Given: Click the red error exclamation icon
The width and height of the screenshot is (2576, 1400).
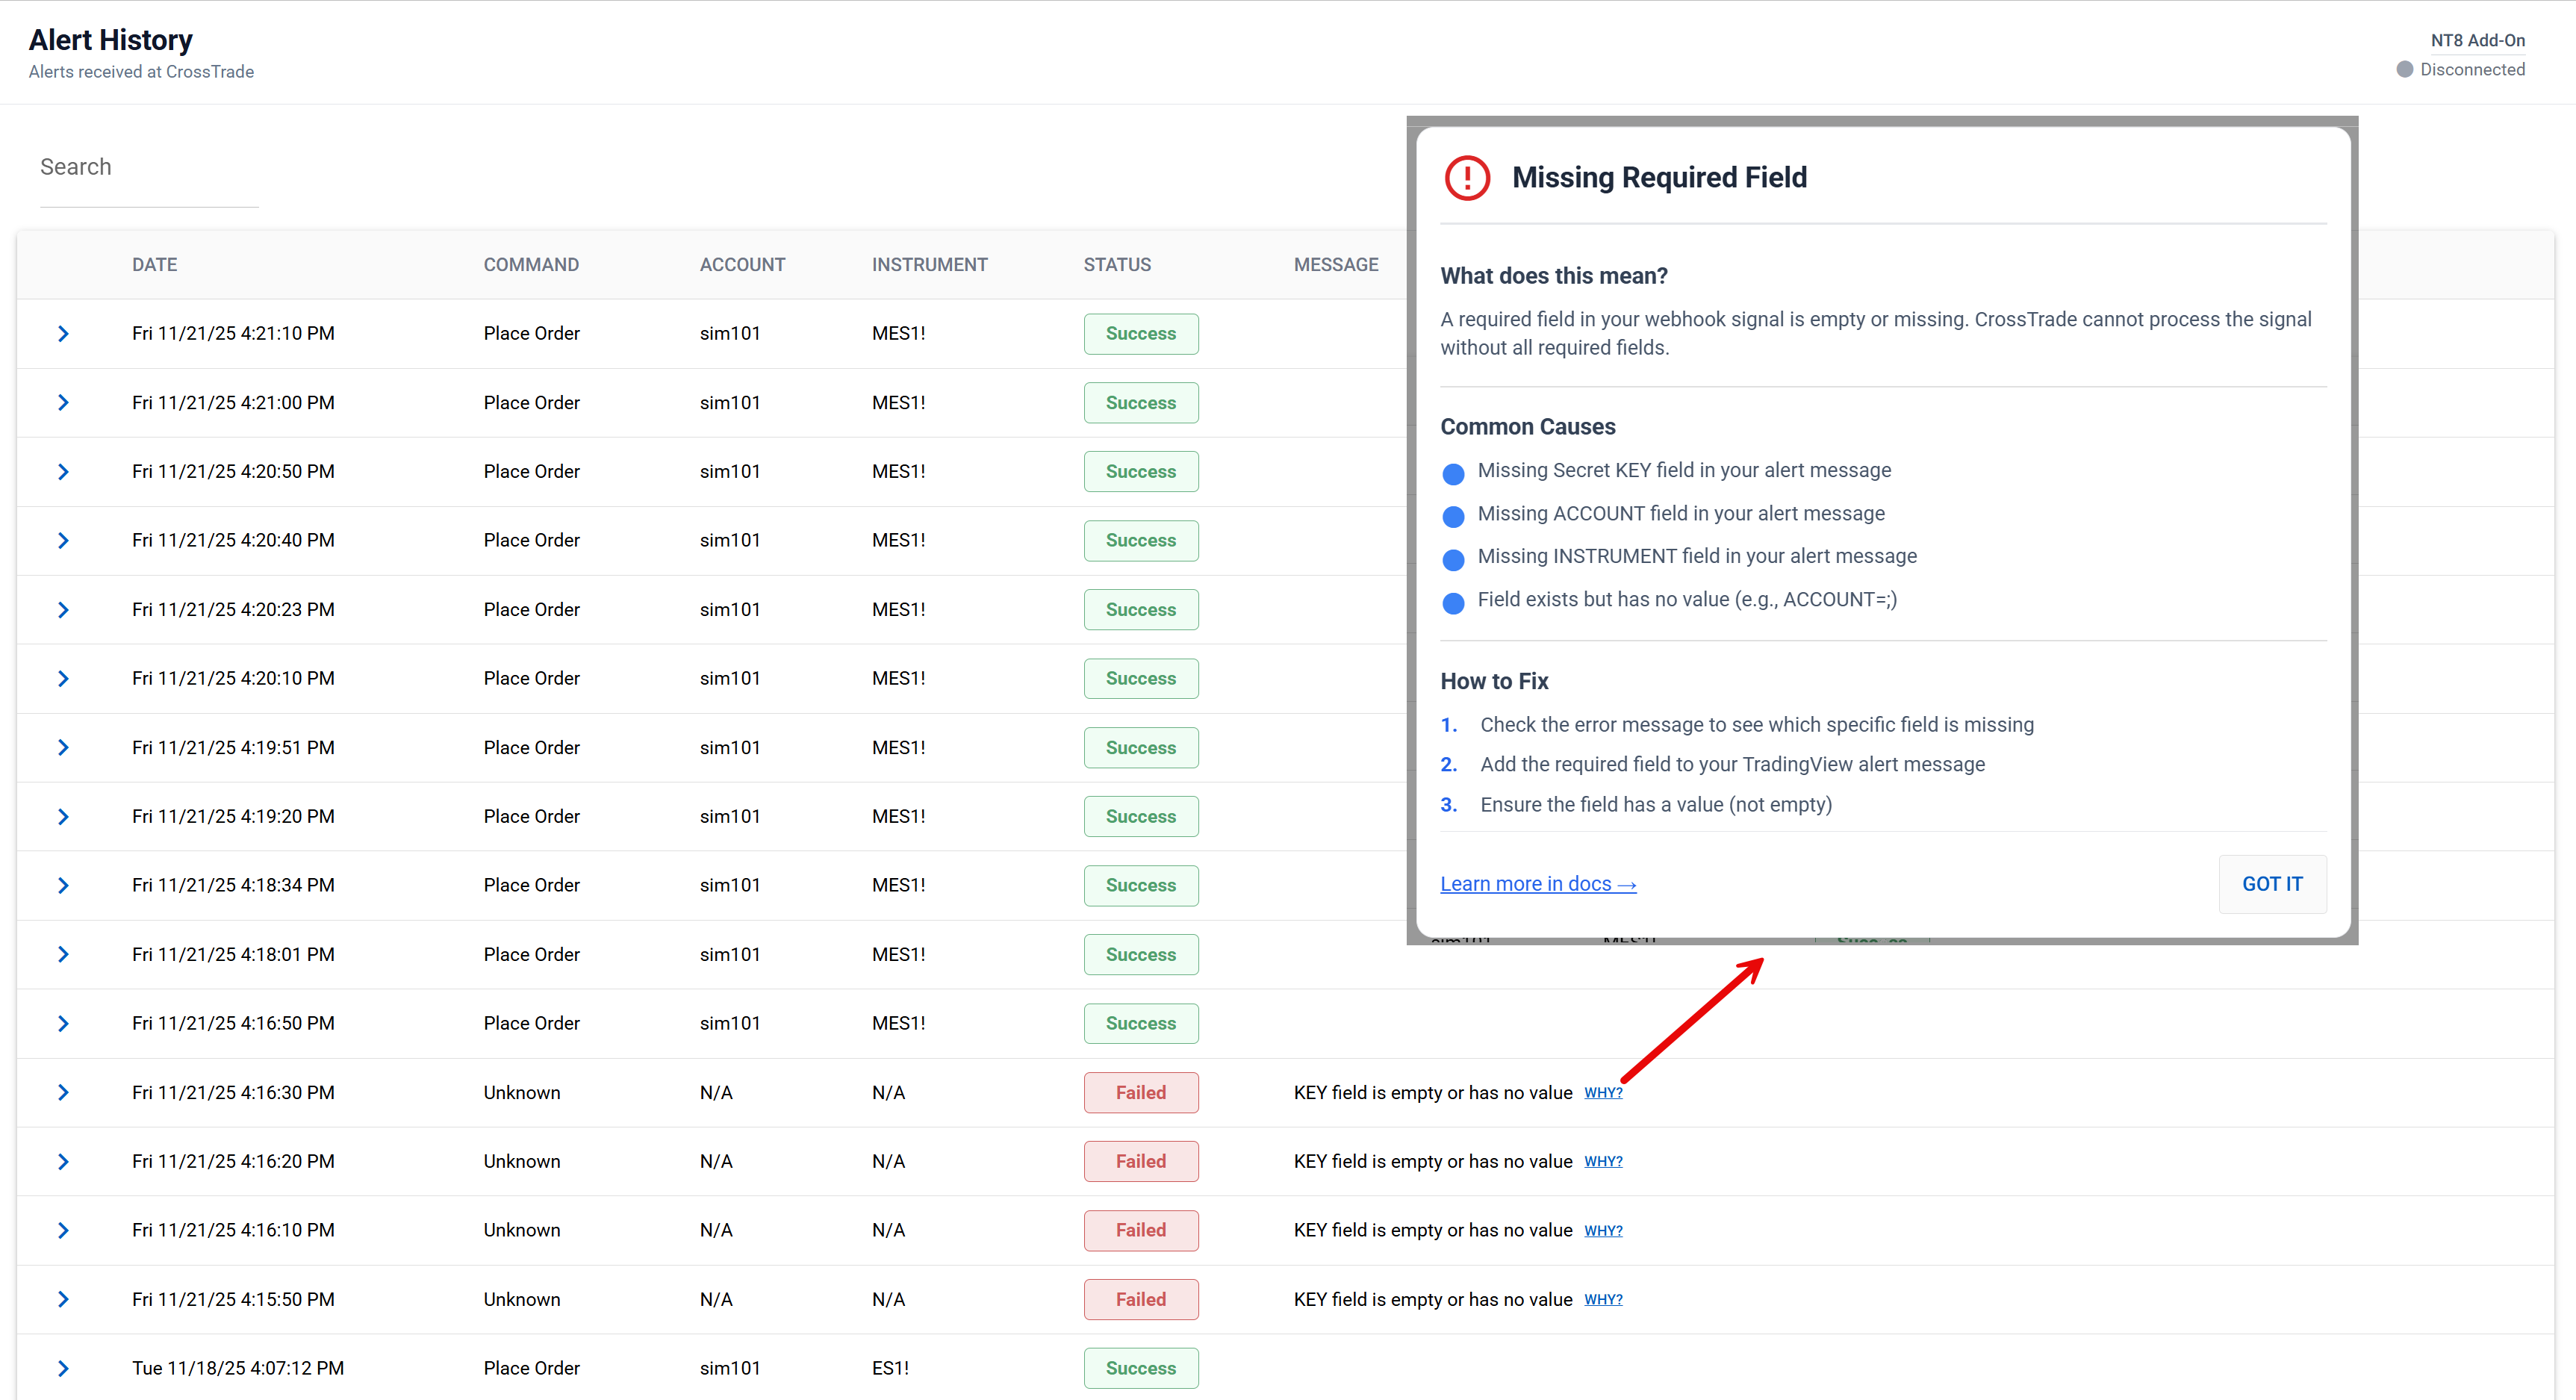Looking at the screenshot, I should pyautogui.click(x=1467, y=178).
